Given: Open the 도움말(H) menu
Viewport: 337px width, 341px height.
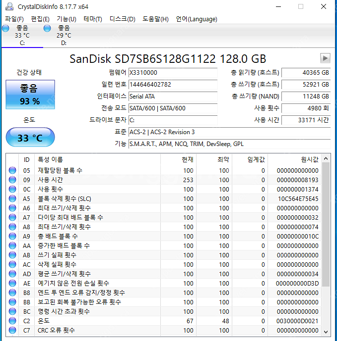Looking at the screenshot, I should pos(155,19).
